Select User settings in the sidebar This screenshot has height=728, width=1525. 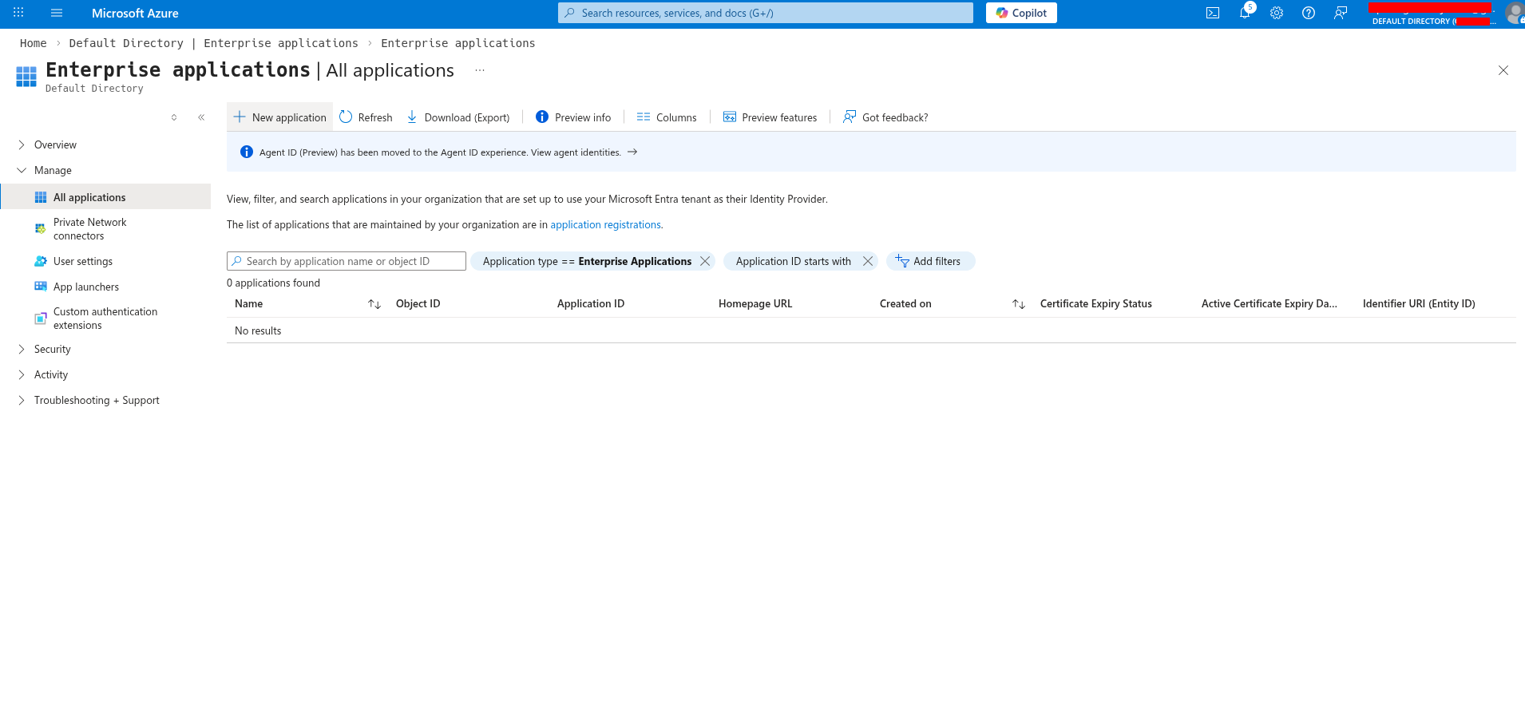(82, 261)
